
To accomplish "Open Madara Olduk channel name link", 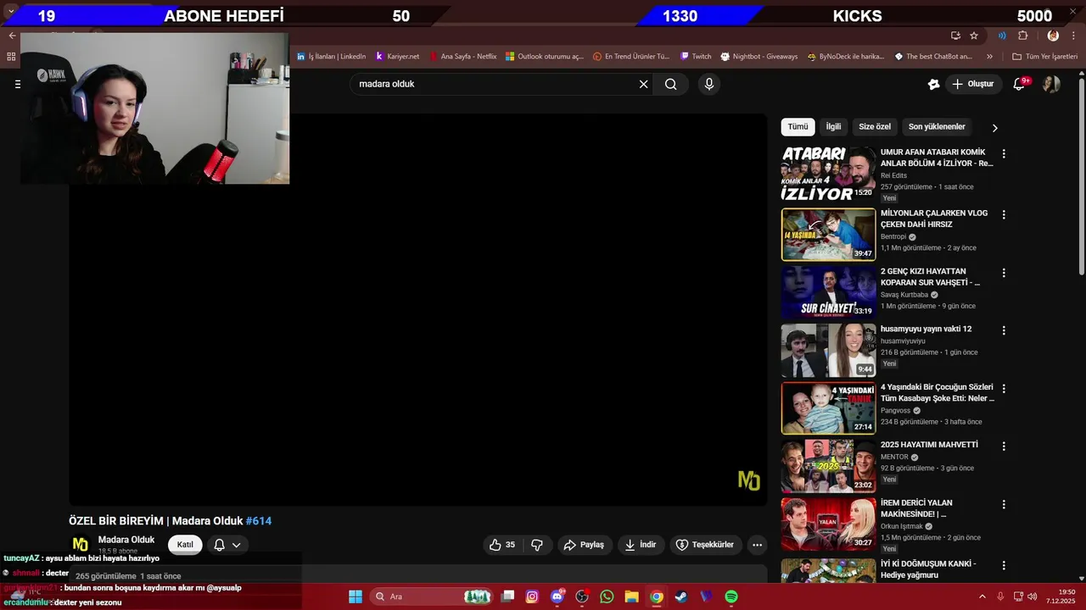I will tap(126, 540).
